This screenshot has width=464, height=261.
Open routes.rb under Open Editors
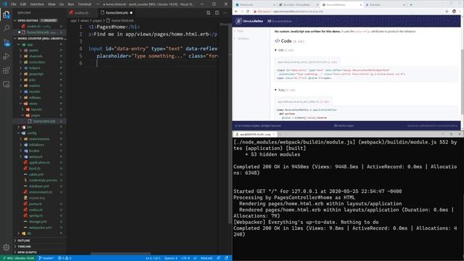tap(40, 26)
